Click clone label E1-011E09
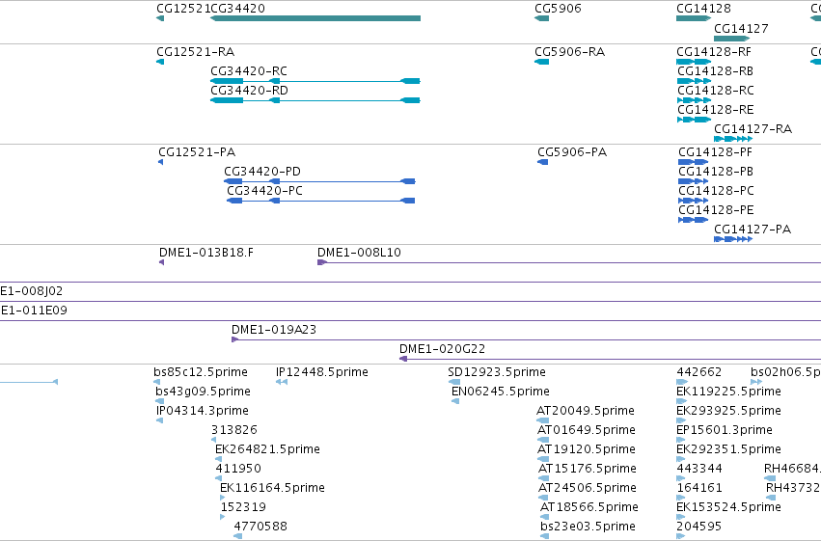 [34, 311]
